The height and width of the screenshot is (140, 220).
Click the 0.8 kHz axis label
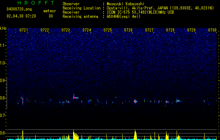[3, 98]
